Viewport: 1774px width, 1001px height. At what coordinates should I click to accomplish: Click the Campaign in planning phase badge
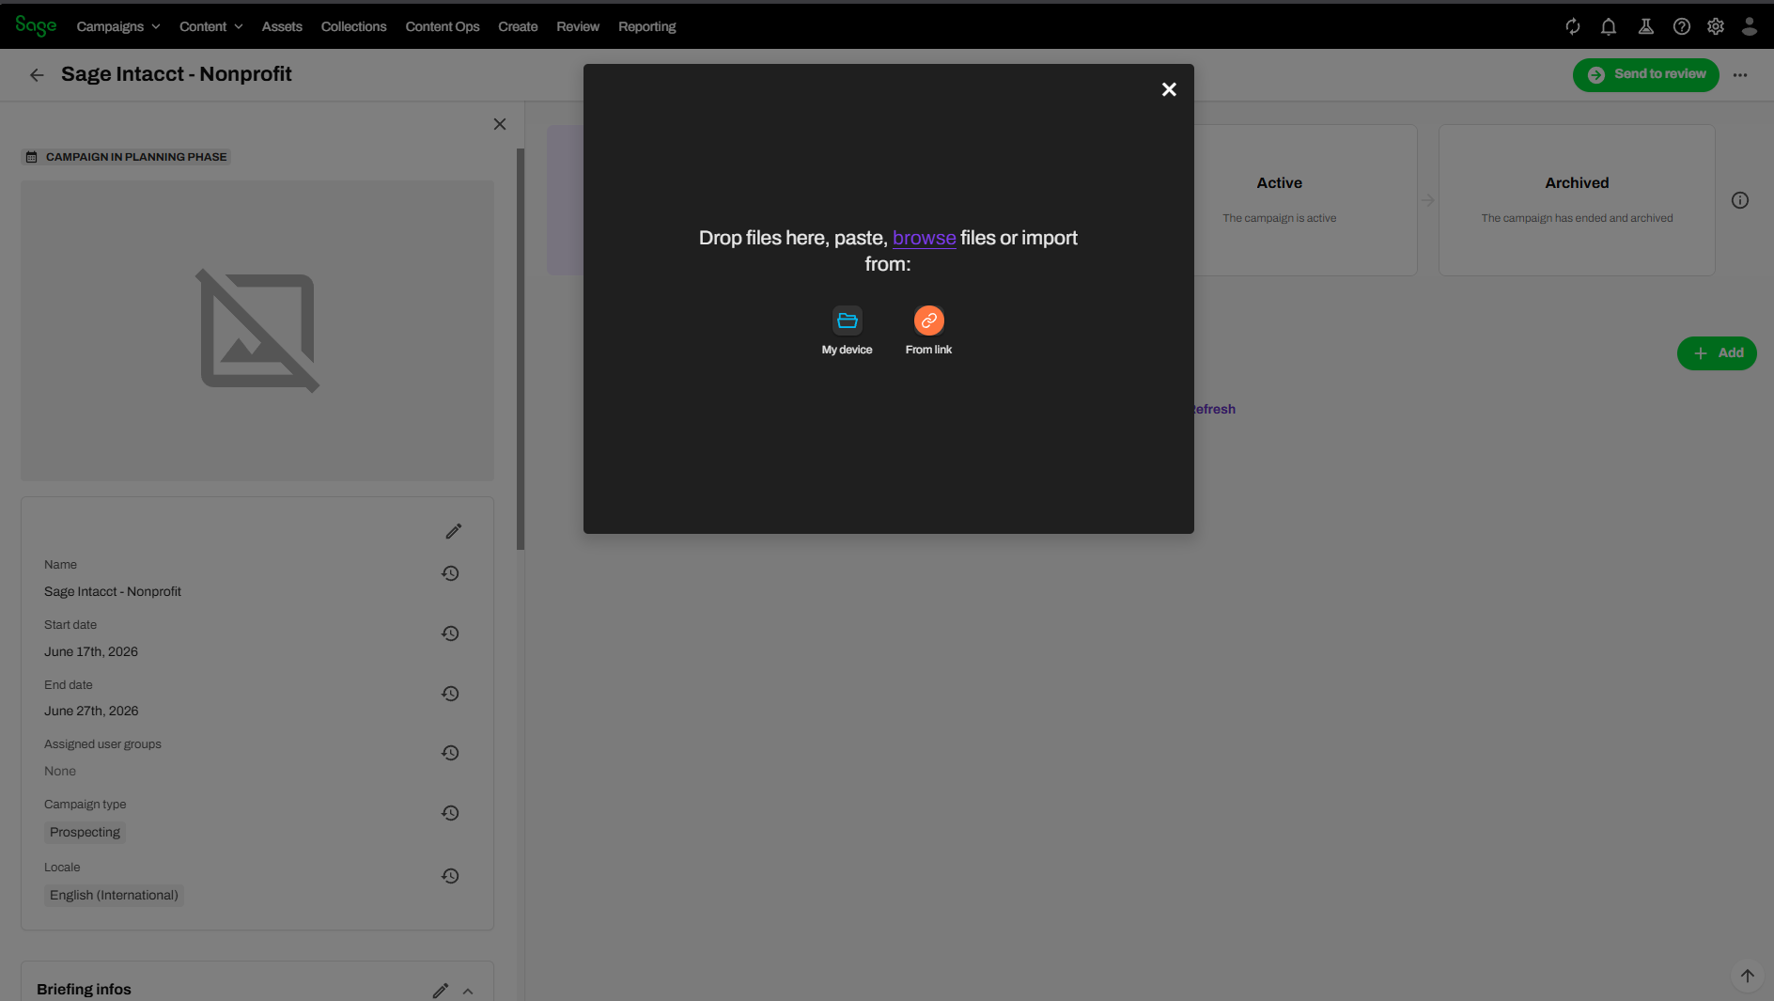pyautogui.click(x=126, y=157)
